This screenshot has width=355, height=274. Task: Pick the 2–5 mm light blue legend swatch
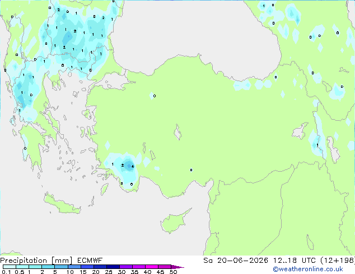click(x=48, y=267)
